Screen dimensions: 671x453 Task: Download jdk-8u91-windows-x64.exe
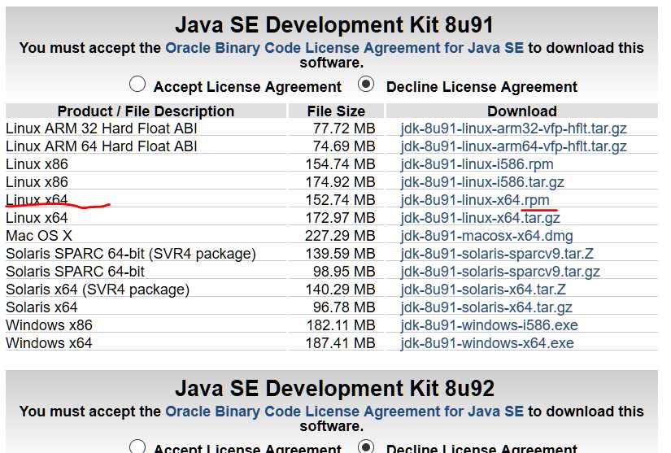pyautogui.click(x=487, y=343)
